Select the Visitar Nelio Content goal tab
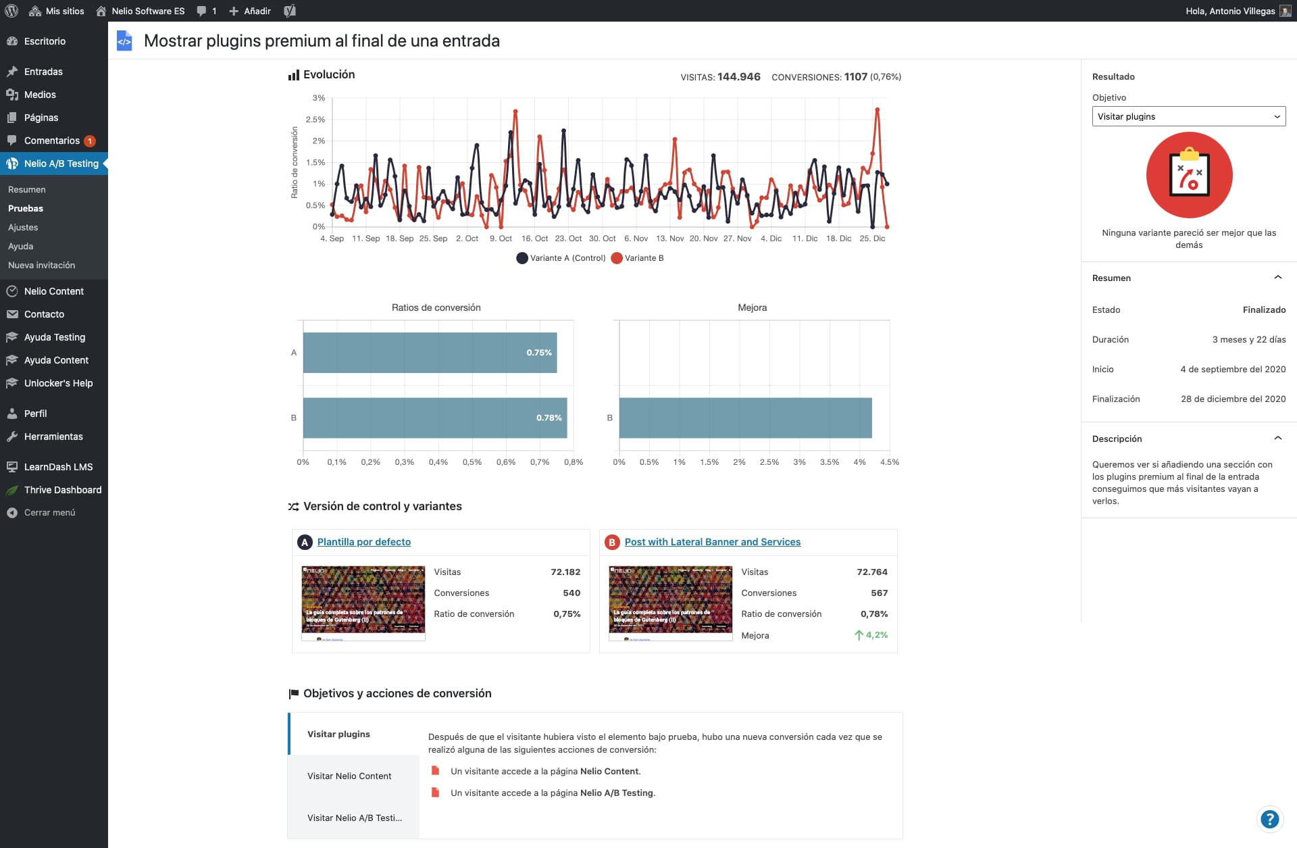The height and width of the screenshot is (848, 1297). [x=353, y=776]
